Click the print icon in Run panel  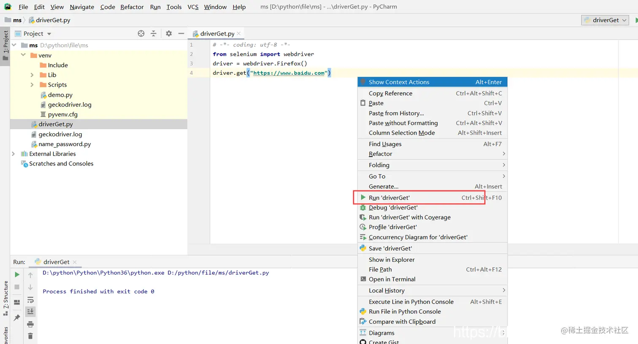[30, 324]
